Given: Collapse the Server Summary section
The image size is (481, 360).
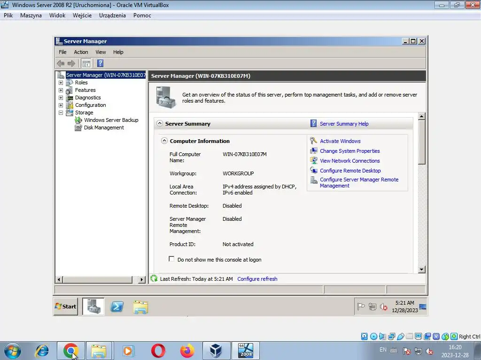Looking at the screenshot, I should click(160, 123).
